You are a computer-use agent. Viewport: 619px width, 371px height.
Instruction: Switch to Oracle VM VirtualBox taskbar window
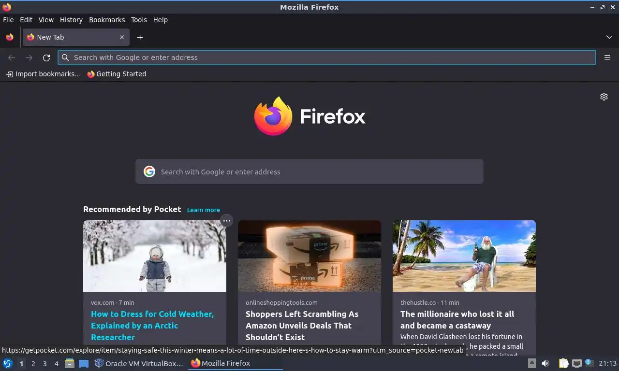[x=139, y=363]
